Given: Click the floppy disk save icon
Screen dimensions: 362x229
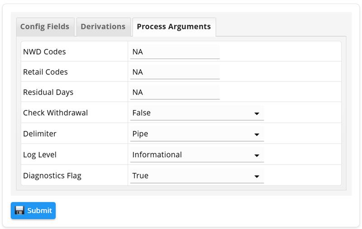Looking at the screenshot, I should pyautogui.click(x=19, y=211).
